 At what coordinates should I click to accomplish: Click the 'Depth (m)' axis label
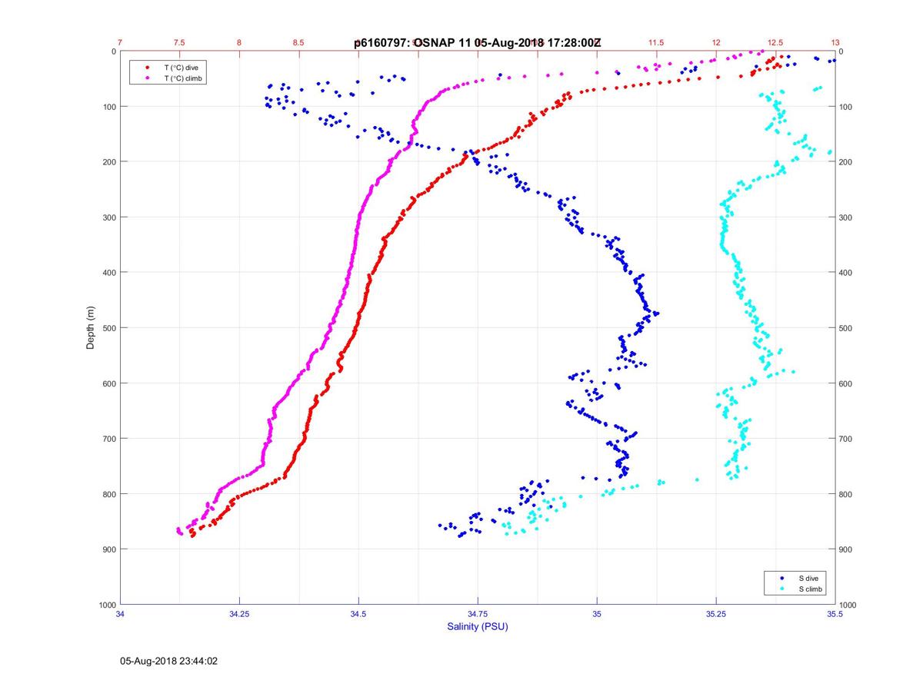(91, 328)
